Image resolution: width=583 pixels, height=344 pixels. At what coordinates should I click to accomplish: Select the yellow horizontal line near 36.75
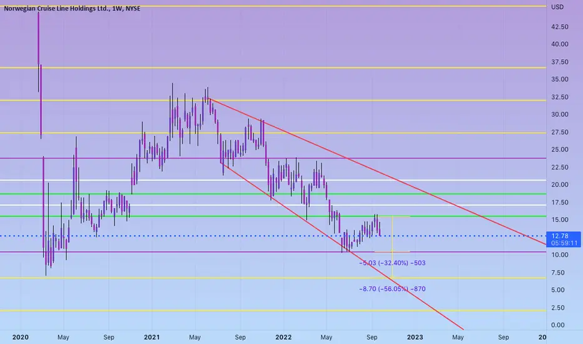[x=273, y=68]
